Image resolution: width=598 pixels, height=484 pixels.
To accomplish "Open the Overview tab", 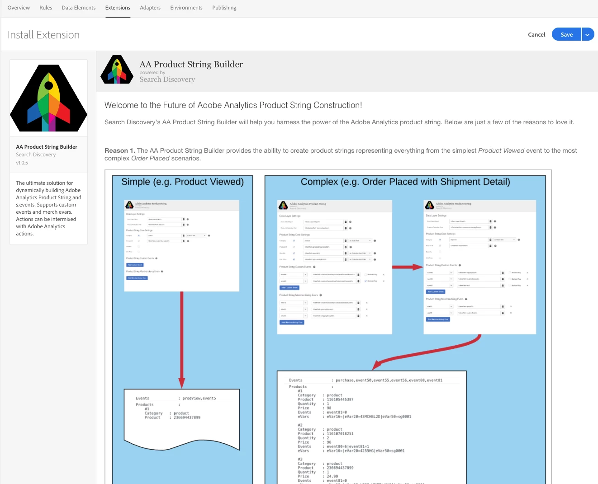I will point(19,8).
